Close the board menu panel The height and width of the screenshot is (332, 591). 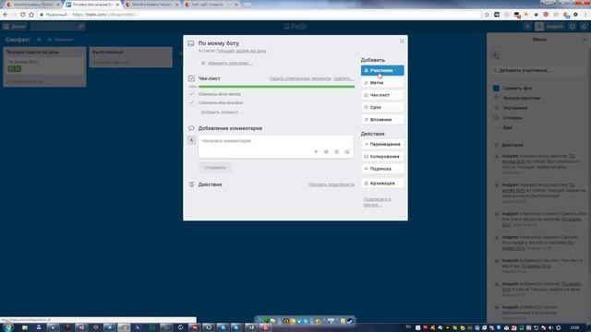click(585, 40)
